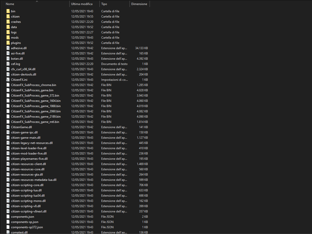The width and height of the screenshot is (312, 234).
Task: Select the CitizenFX_SubProcess_chrome.bin file
Action: (33, 85)
